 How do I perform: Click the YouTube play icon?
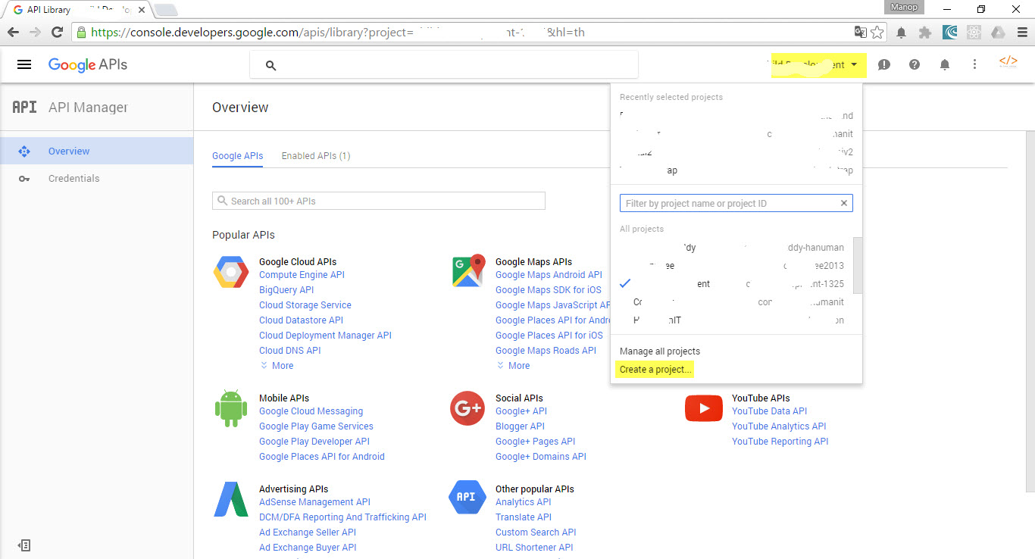(x=704, y=409)
